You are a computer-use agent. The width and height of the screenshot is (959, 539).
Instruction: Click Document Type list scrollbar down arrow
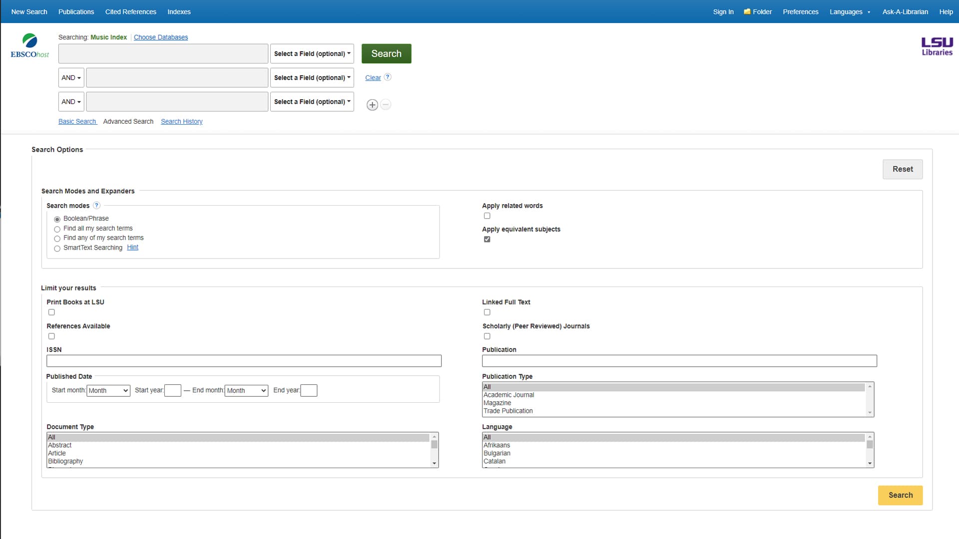[x=434, y=464]
